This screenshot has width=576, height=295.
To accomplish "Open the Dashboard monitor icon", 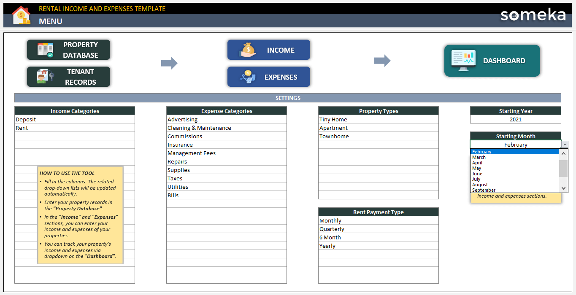I will point(463,60).
